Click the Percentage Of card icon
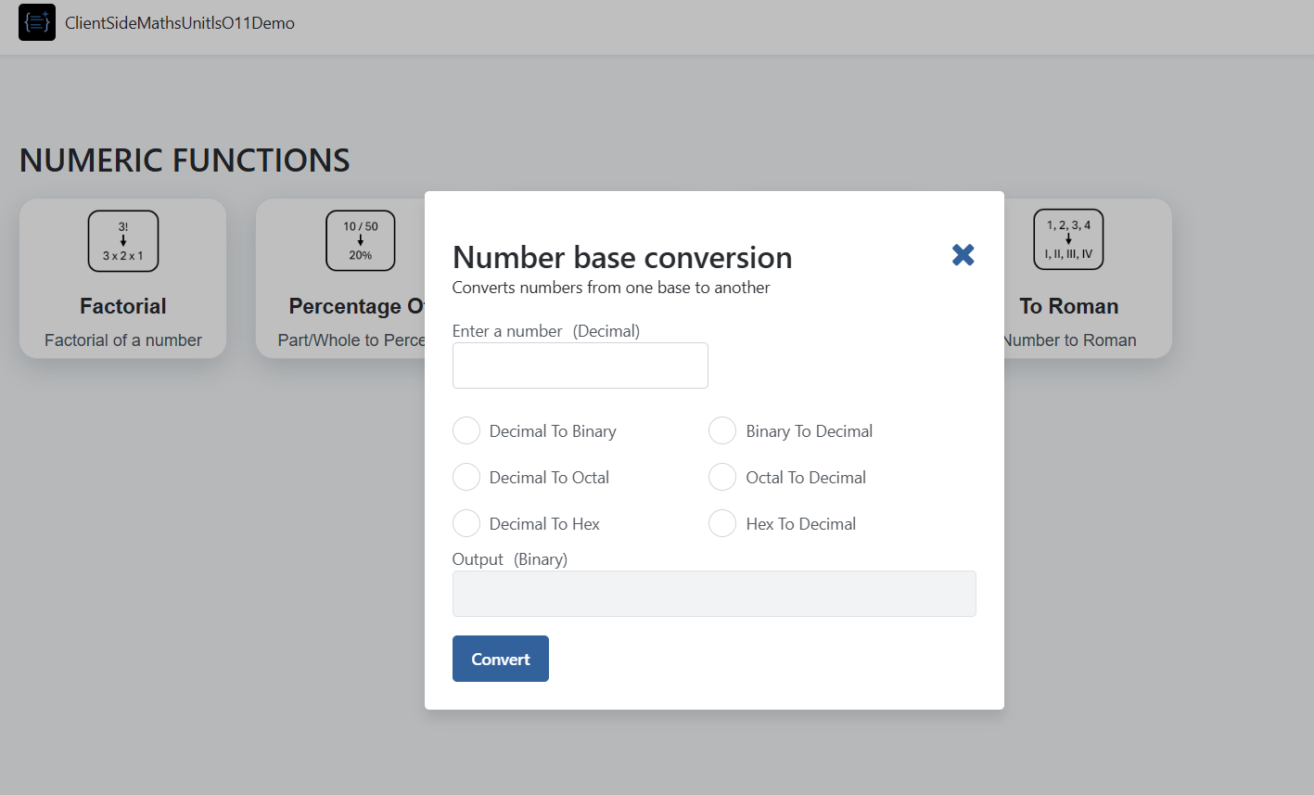Image resolution: width=1314 pixels, height=795 pixels. (x=361, y=241)
